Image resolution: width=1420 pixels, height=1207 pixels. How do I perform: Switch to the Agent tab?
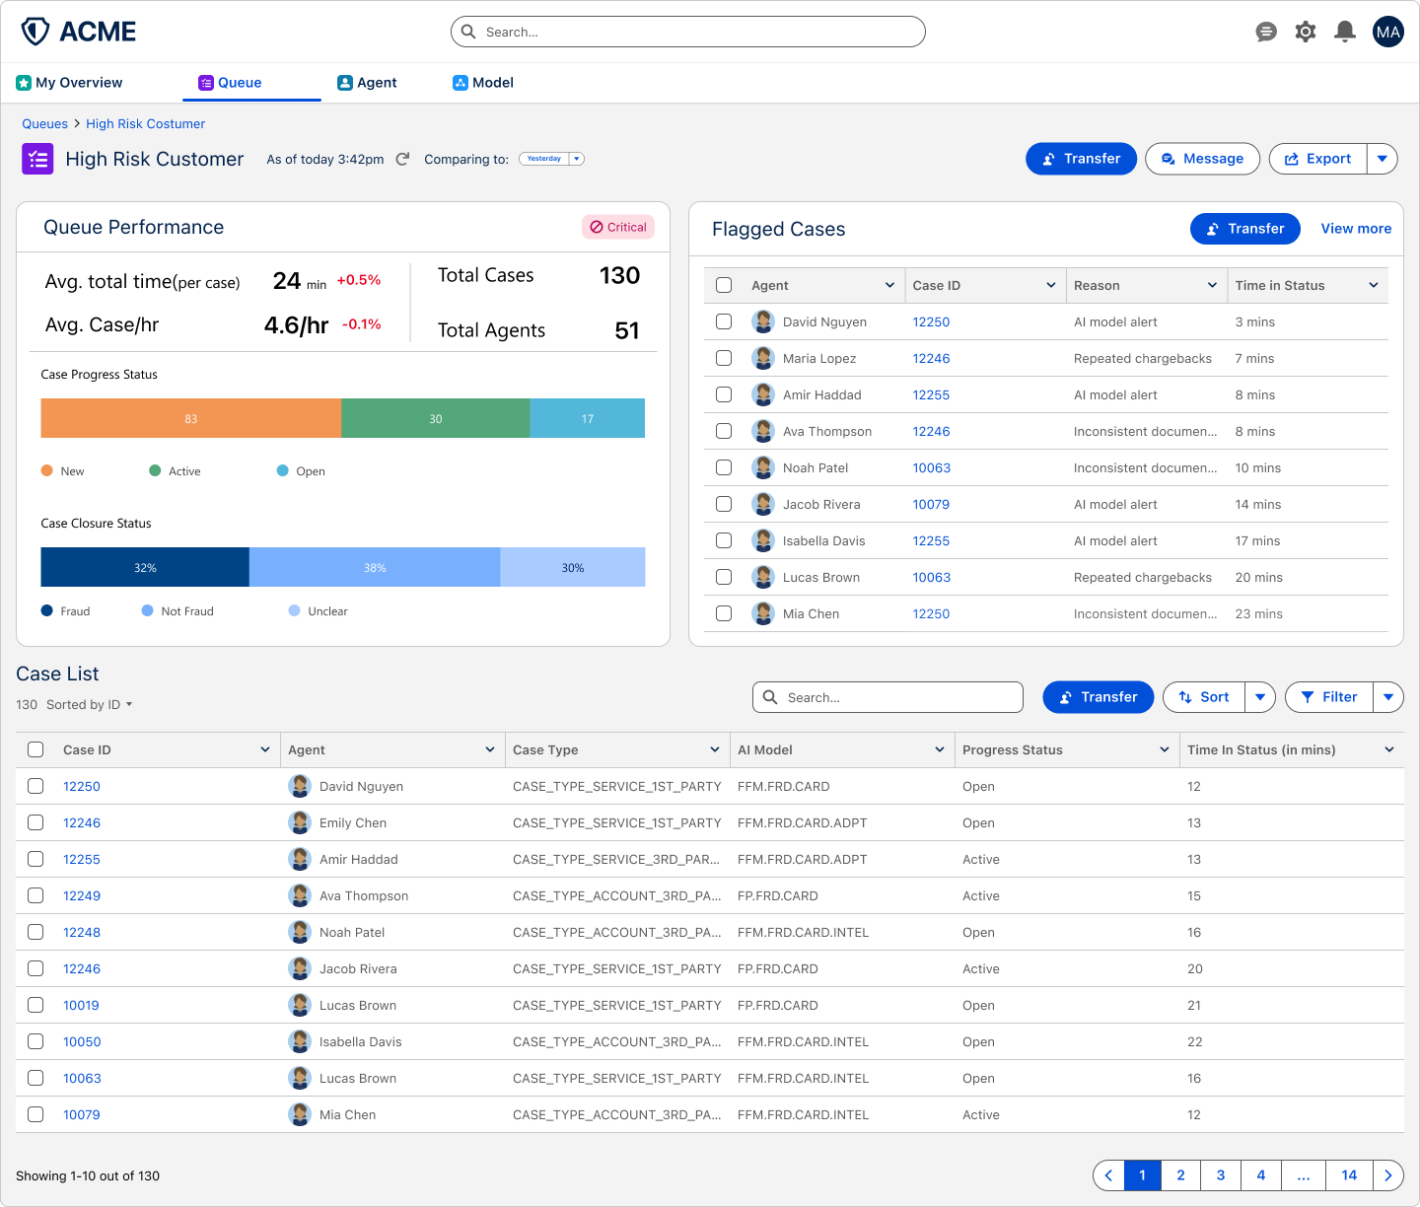(367, 83)
